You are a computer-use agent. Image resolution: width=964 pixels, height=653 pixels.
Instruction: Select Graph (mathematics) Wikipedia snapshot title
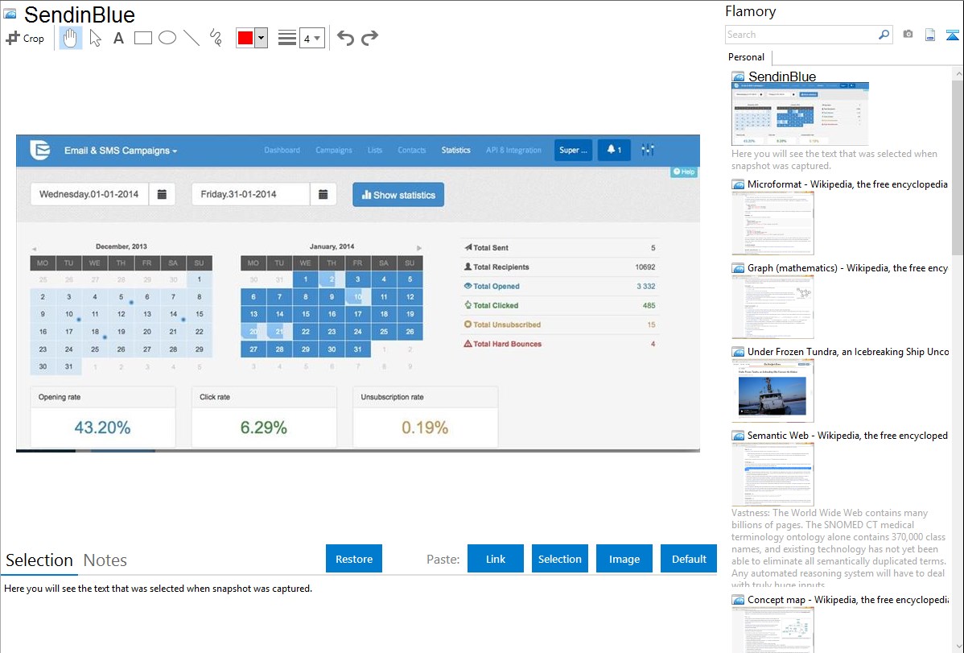pos(847,268)
